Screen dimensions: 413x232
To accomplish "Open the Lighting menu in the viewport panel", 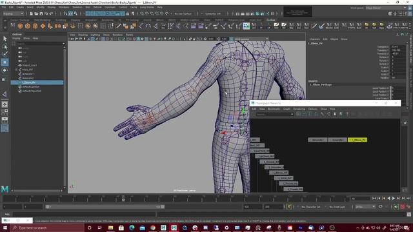I will (x=95, y=35).
